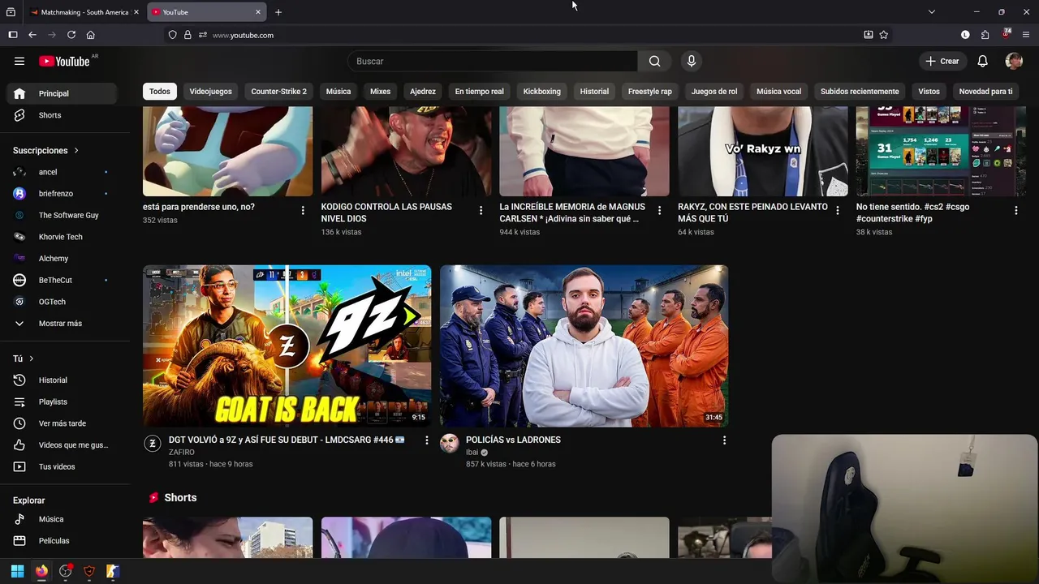Focus the Buscar search field
Image resolution: width=1039 pixels, height=584 pixels.
(x=493, y=61)
